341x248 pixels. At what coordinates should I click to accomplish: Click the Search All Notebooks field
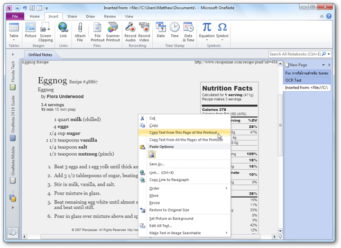(294, 54)
